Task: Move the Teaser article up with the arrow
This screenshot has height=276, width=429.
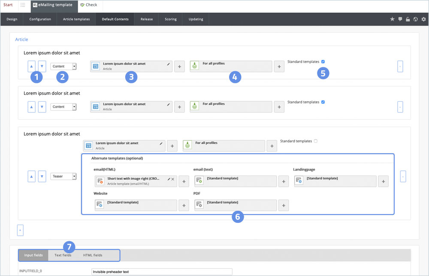Action: (32, 176)
